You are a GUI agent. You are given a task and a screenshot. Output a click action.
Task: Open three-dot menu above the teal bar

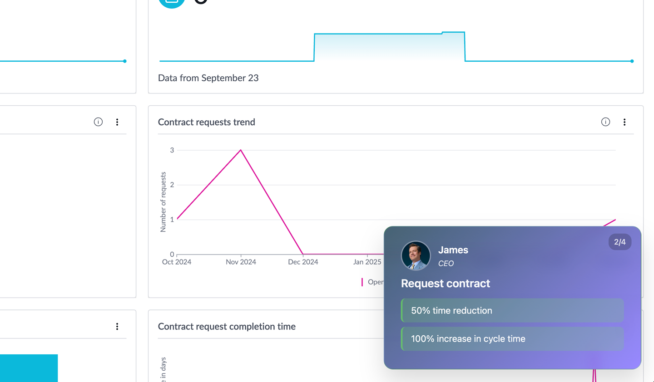(x=117, y=327)
